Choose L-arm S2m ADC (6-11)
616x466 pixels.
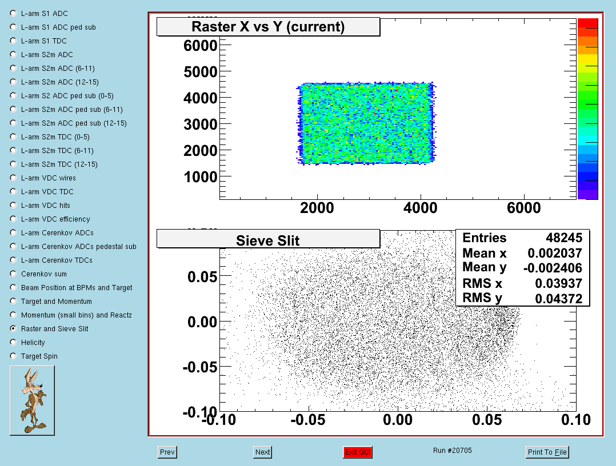pos(13,69)
